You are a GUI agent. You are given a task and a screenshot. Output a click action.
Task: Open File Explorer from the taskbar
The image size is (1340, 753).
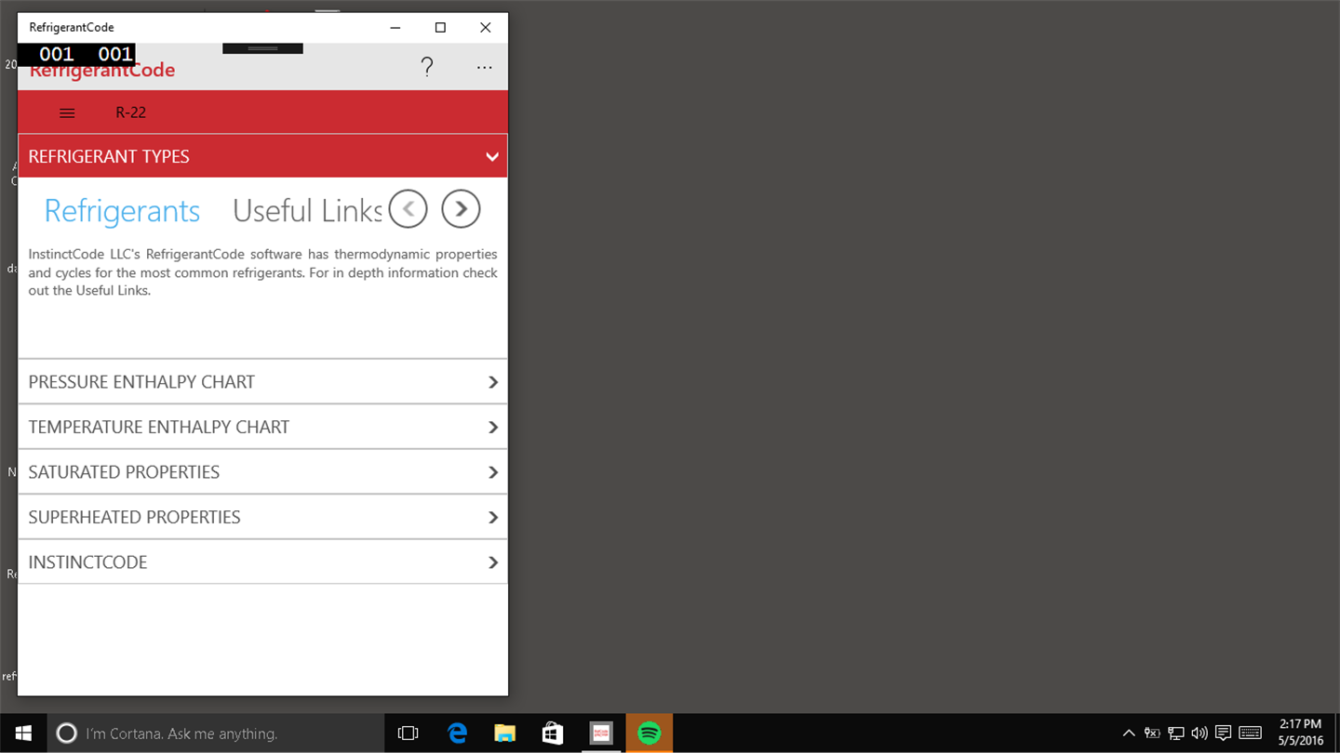[504, 733]
